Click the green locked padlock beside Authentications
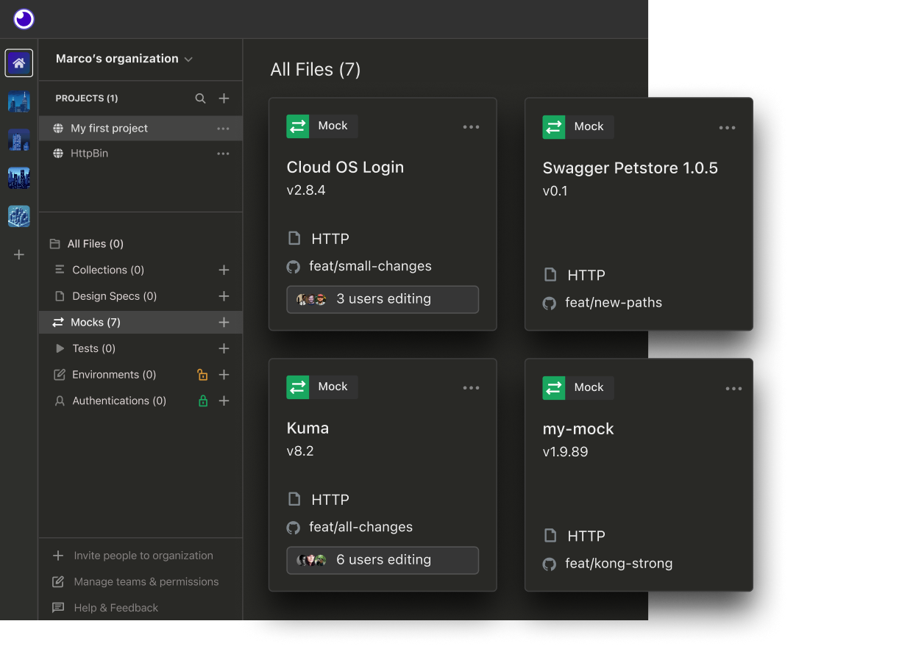The width and height of the screenshot is (899, 646). click(202, 401)
